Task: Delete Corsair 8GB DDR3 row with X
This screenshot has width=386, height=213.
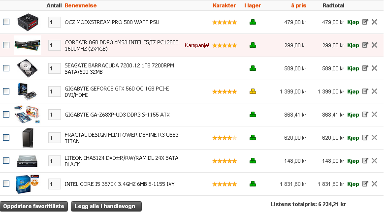Action: coord(374,45)
